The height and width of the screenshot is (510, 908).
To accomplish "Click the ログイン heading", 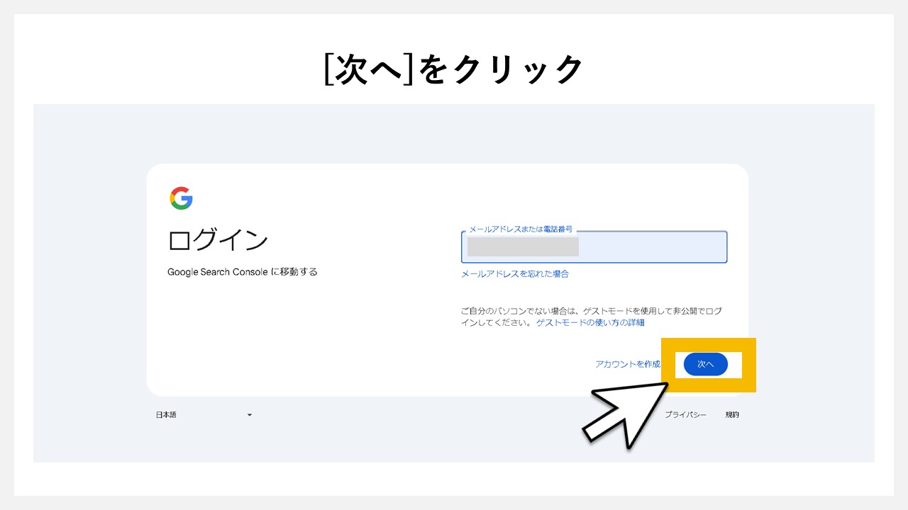I will (x=218, y=241).
